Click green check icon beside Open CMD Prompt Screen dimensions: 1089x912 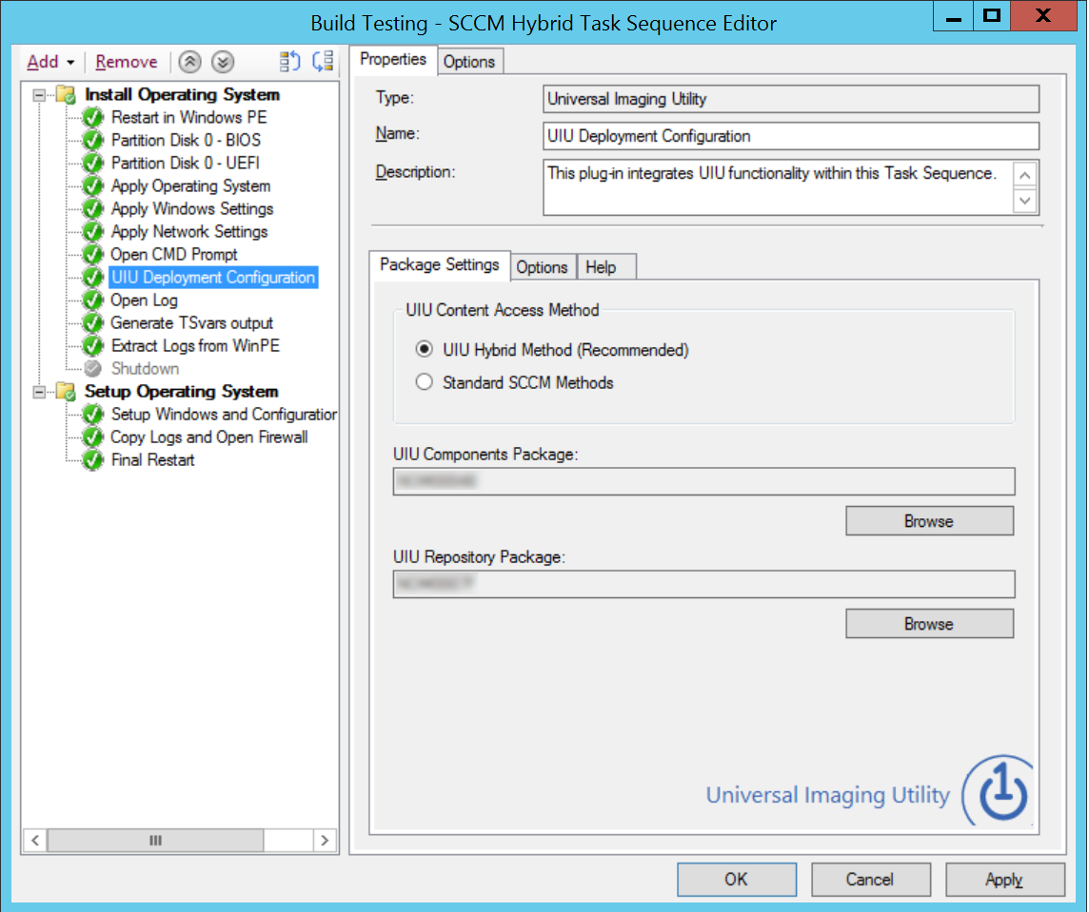click(x=93, y=255)
